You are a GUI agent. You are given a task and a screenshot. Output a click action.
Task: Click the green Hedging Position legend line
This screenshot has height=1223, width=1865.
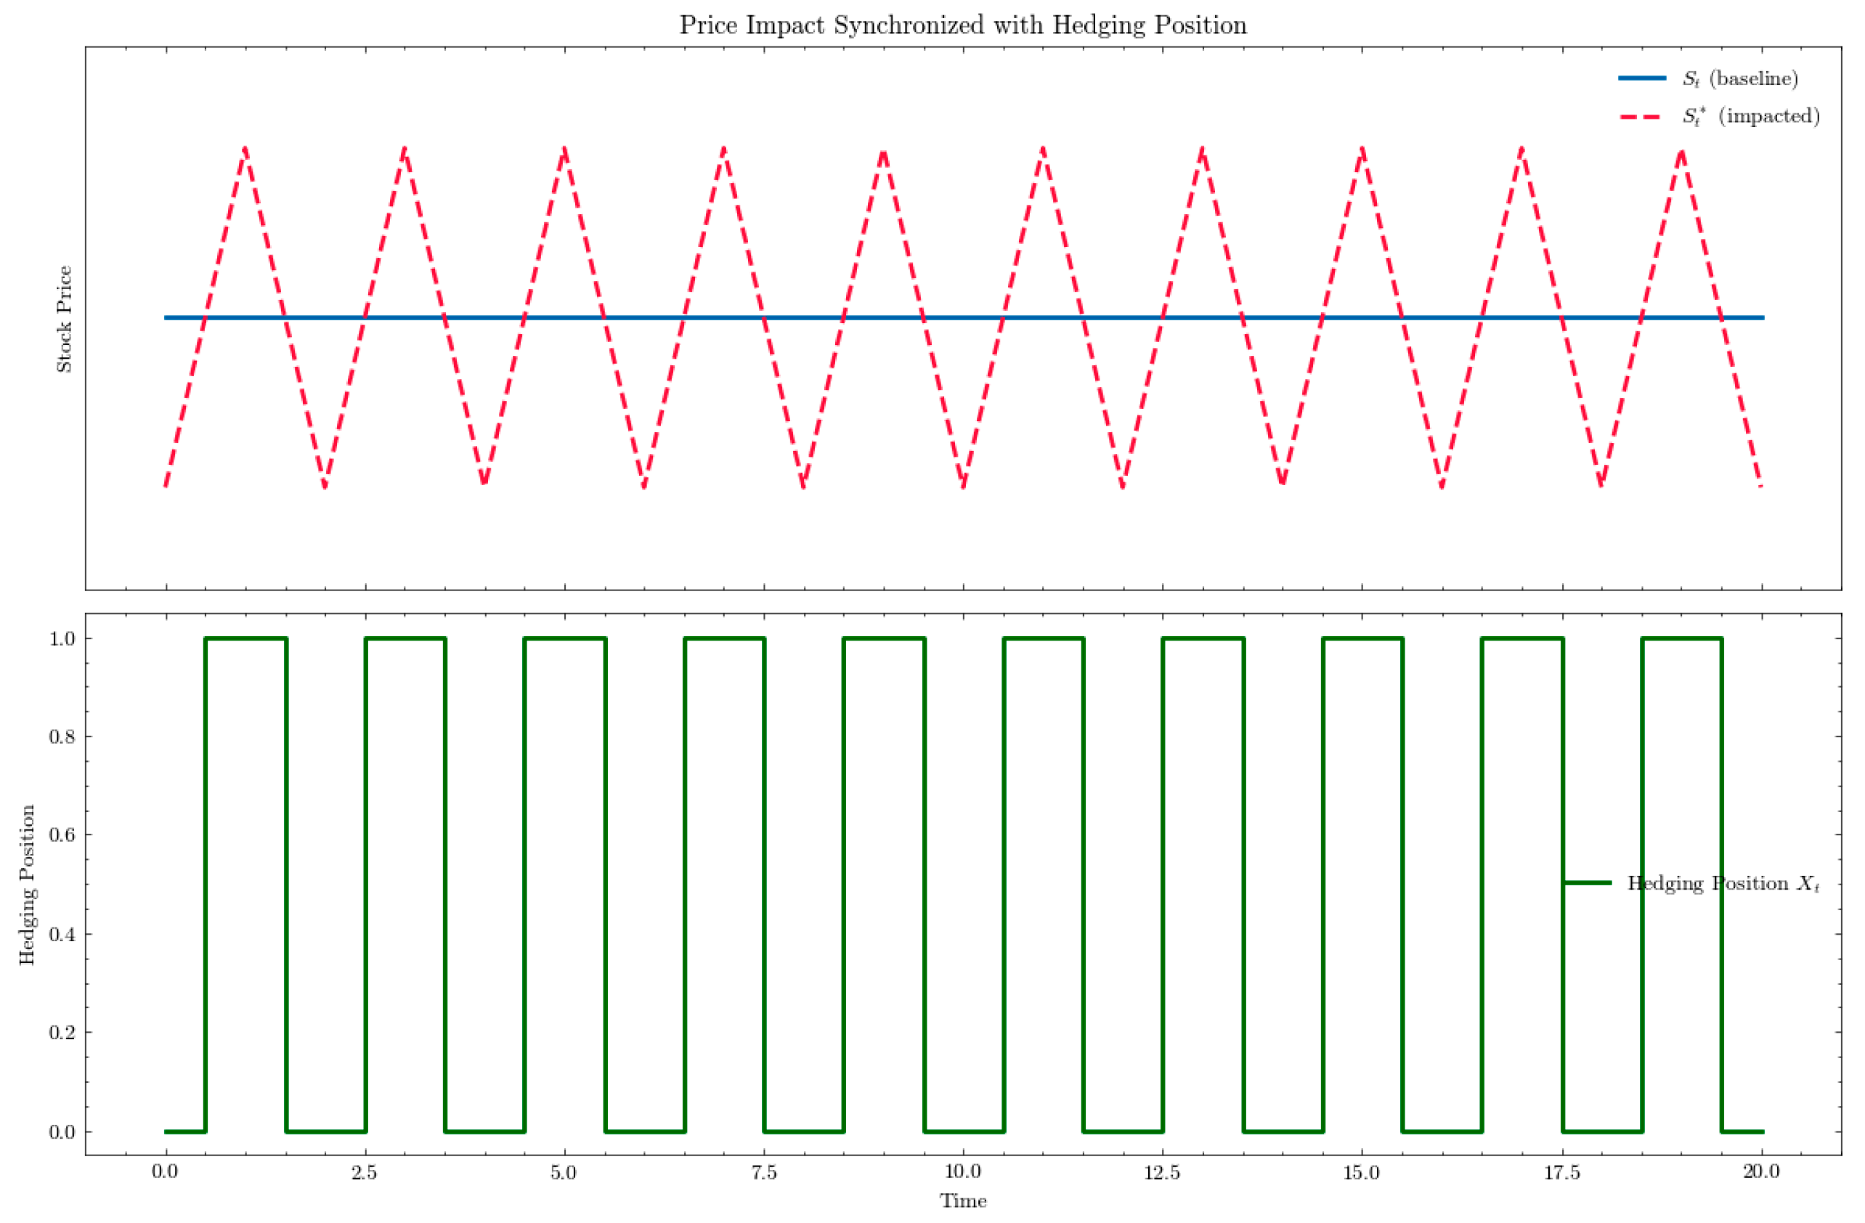pyautogui.click(x=1588, y=883)
